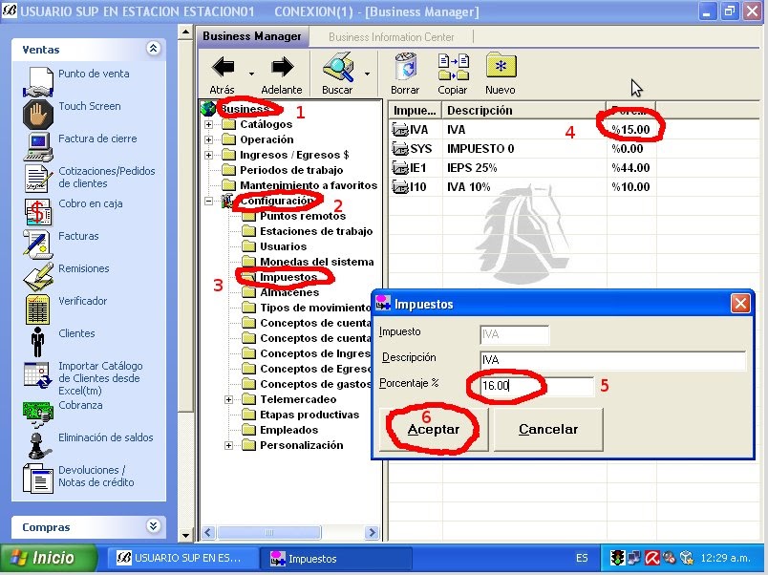
Task: Select the I10 tax row icon
Action: pos(400,187)
